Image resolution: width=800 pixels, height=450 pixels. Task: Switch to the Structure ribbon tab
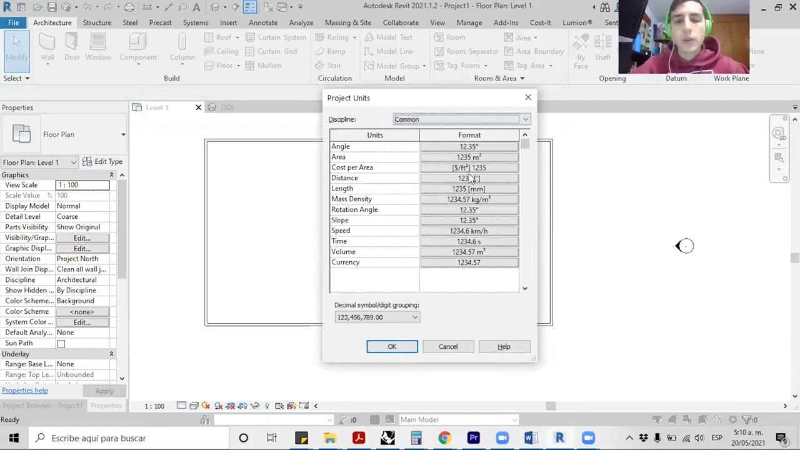(x=97, y=22)
